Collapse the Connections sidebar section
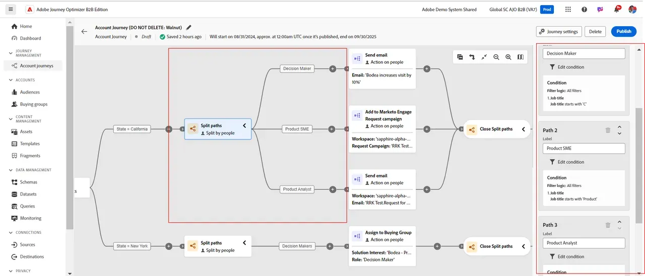Viewport: 645px width, 276px height. [11, 232]
